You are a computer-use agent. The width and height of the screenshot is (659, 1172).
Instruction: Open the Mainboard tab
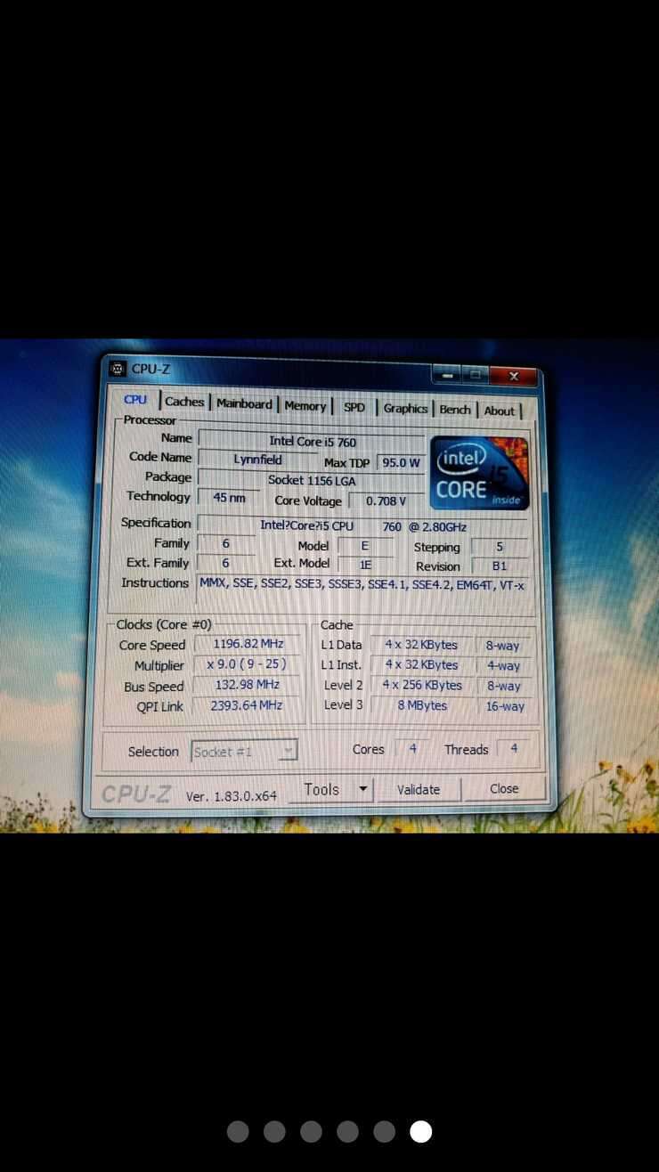click(244, 403)
